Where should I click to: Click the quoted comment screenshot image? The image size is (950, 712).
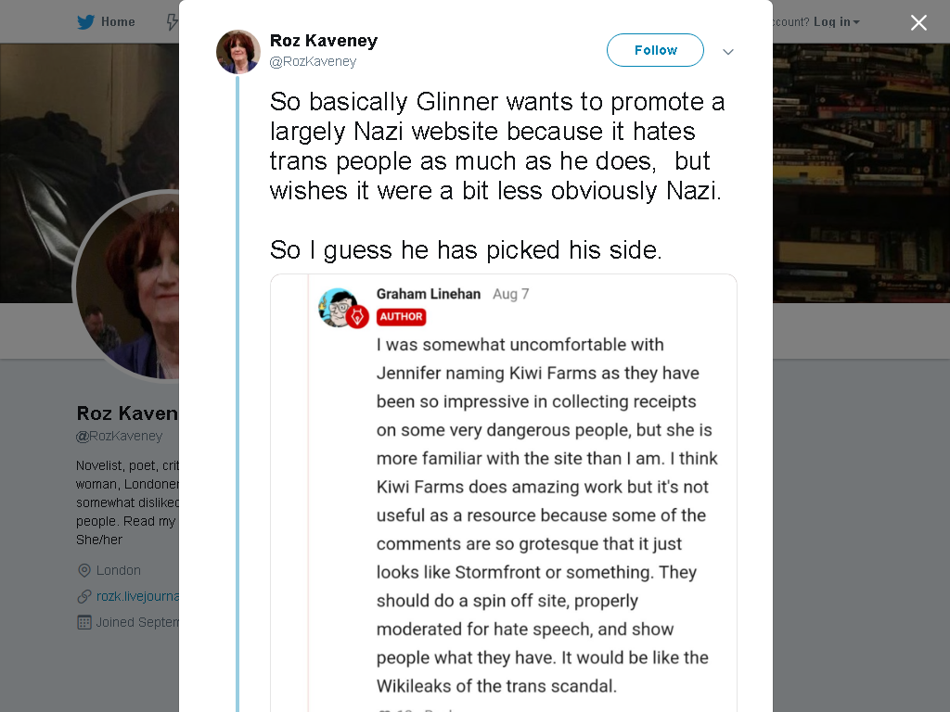point(504,493)
